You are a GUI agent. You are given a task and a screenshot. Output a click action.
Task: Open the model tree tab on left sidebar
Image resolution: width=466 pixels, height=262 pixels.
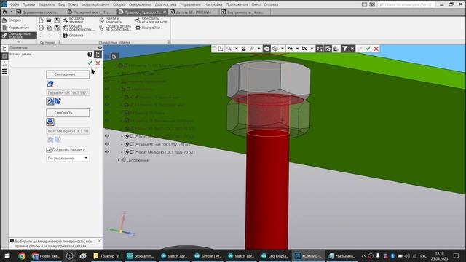[4, 49]
